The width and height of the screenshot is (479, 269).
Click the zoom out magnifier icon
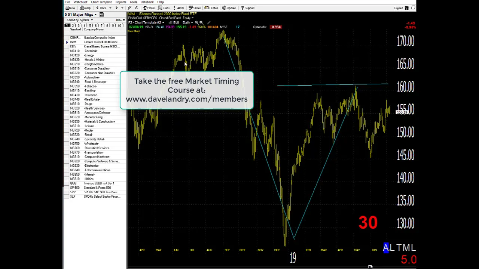[201, 22]
